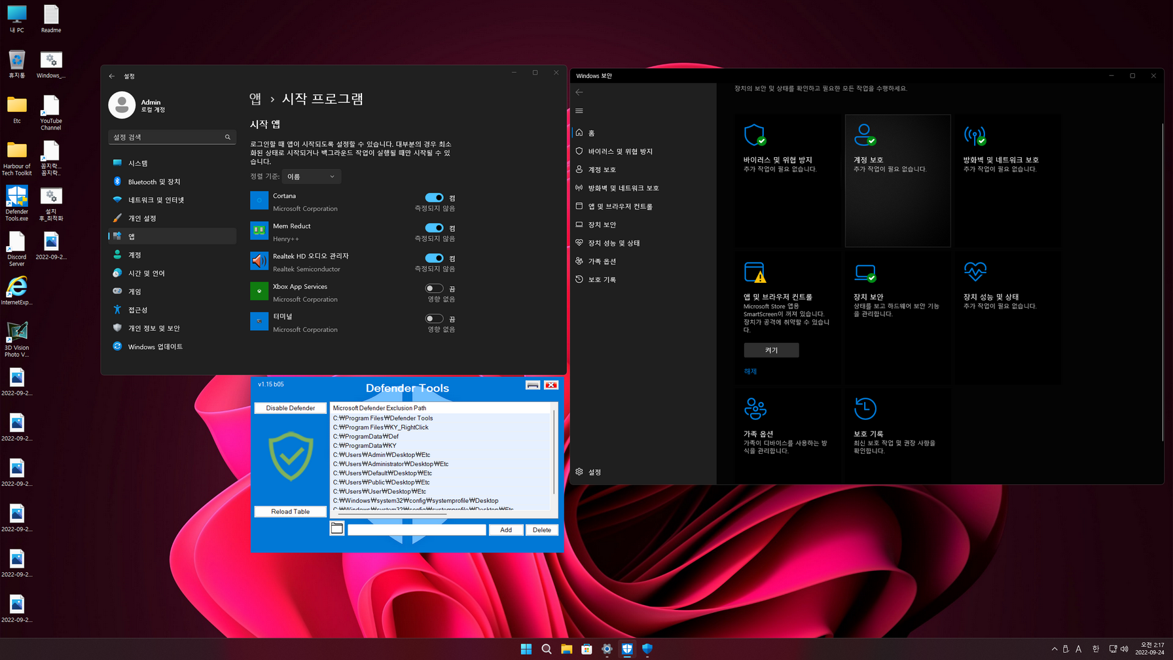Click taskbar clock showing 오전 2:17
This screenshot has height=660, width=1173.
tap(1150, 649)
